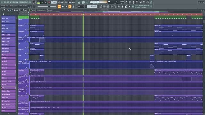Select the Slice tool in playlist
205x115 pixels.
tap(19, 10)
